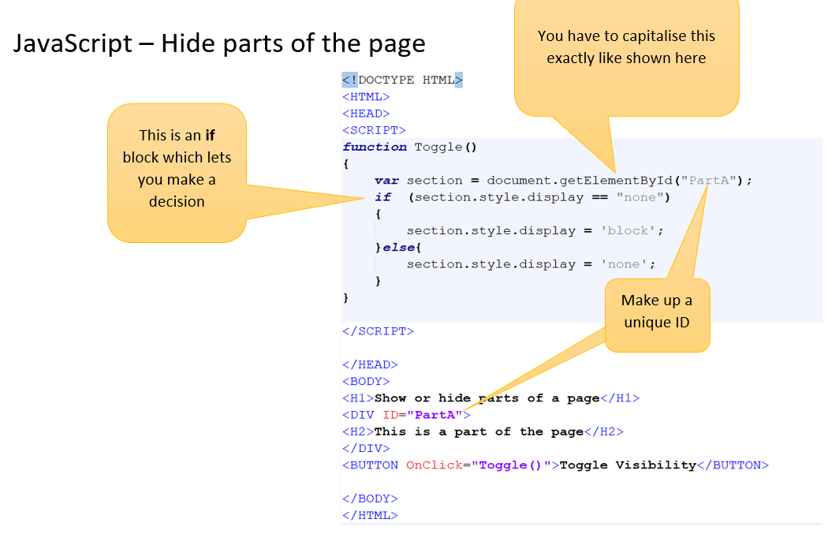Click the opening <SCRIPT> tag
The image size is (828, 534).
(374, 130)
